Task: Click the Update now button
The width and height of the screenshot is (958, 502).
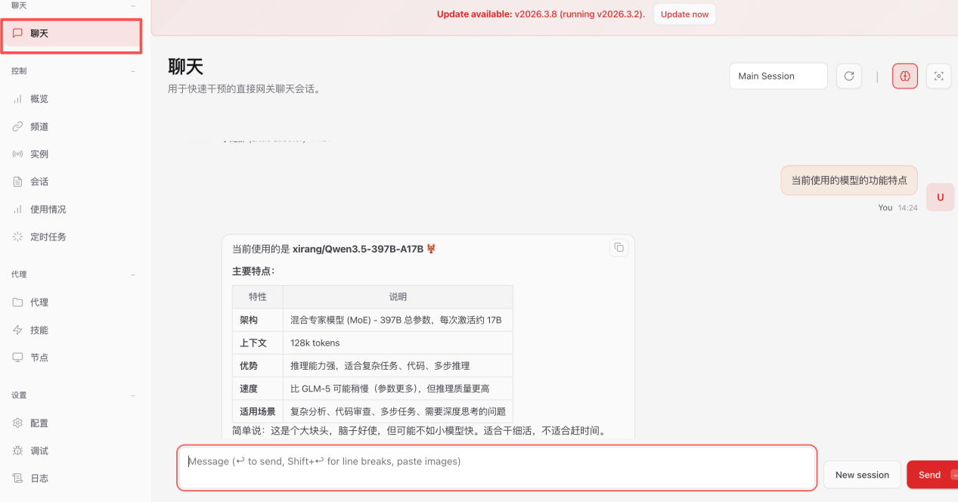Action: pyautogui.click(x=684, y=14)
